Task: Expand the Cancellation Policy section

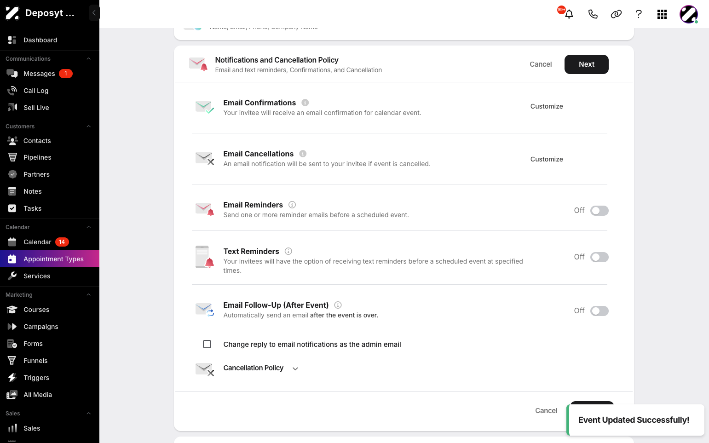Action: pyautogui.click(x=295, y=368)
